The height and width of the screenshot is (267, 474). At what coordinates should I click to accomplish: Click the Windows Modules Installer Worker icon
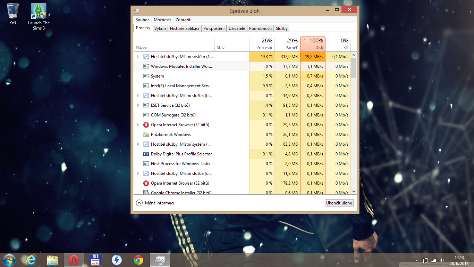click(x=146, y=66)
